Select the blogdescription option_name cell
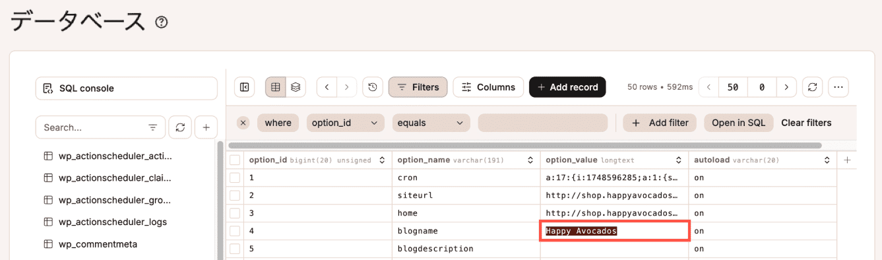882x260 pixels. tap(466, 249)
